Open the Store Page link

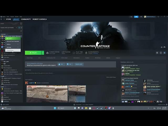tap(30, 58)
